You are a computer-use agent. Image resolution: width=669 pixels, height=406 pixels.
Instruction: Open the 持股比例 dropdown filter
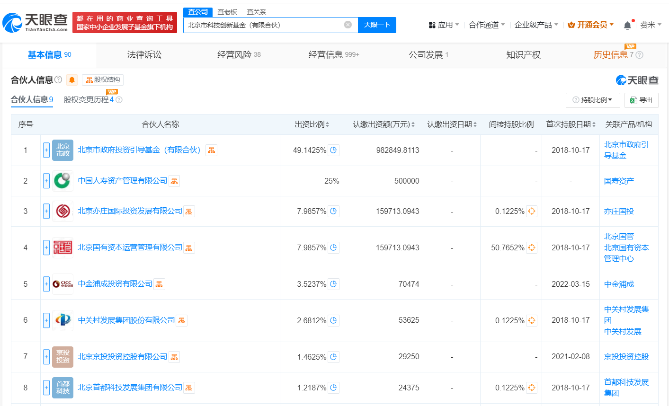click(592, 100)
